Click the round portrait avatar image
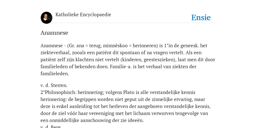Image resolution: width=256 pixels, height=128 pixels. (46, 18)
